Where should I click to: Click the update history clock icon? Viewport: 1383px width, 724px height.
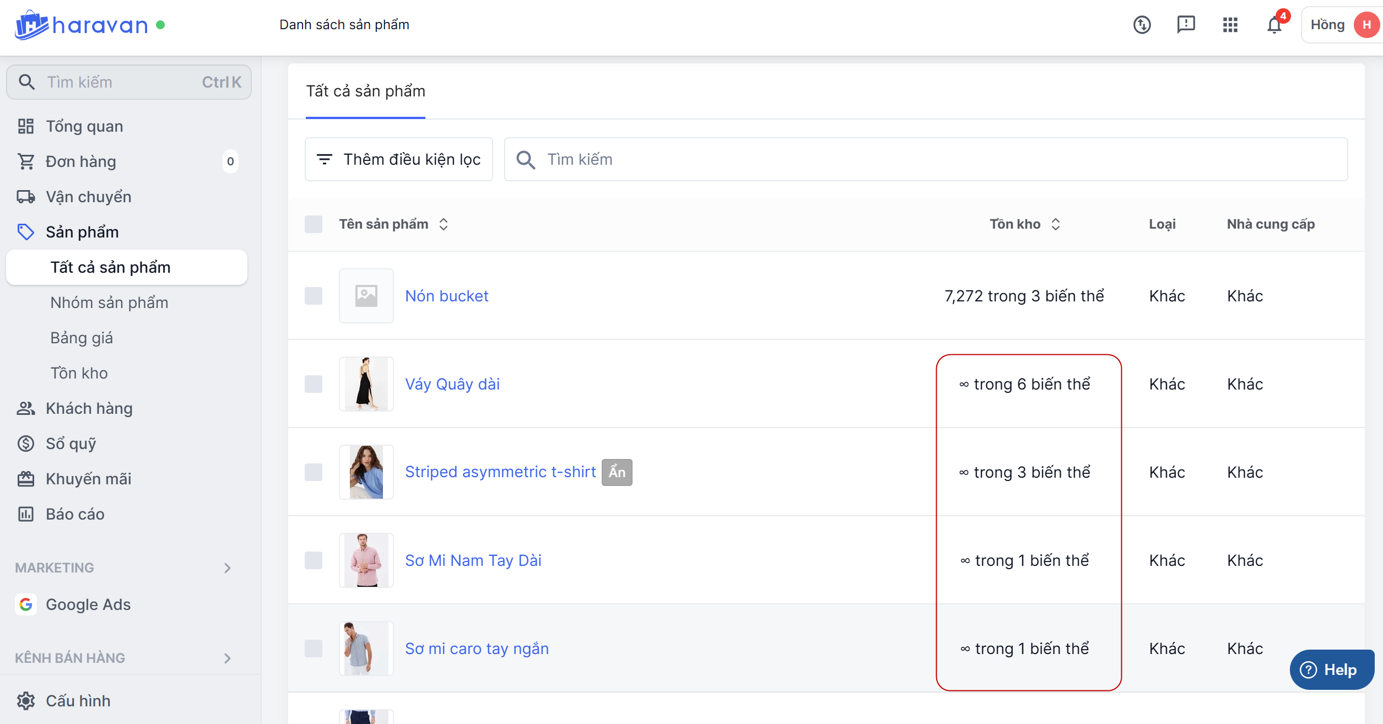point(1142,25)
